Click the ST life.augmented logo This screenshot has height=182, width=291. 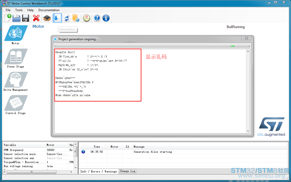tap(271, 127)
